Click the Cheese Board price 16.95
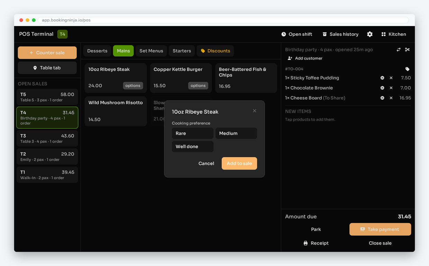 click(x=405, y=98)
